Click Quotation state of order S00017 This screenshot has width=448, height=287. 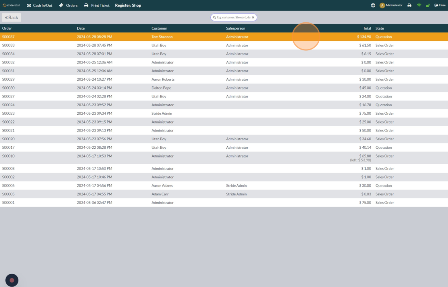(x=384, y=147)
